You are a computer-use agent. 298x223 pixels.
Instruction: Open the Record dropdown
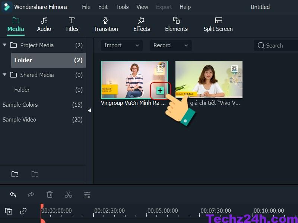point(171,45)
